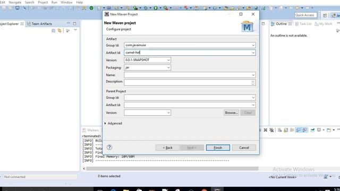Open the Version 0.0.1-SNAPSHOT dropdown
This screenshot has width=340, height=191.
point(168,60)
